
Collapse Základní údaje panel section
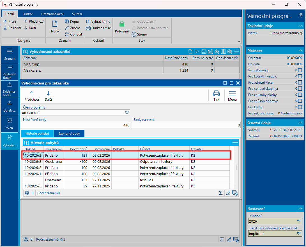pyautogui.click(x=300, y=26)
